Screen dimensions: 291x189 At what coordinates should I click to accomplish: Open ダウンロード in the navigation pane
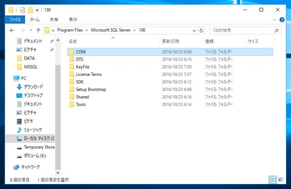[33, 87]
